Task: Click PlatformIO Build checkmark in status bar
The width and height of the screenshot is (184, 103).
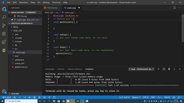Action: pyautogui.click(x=20, y=97)
